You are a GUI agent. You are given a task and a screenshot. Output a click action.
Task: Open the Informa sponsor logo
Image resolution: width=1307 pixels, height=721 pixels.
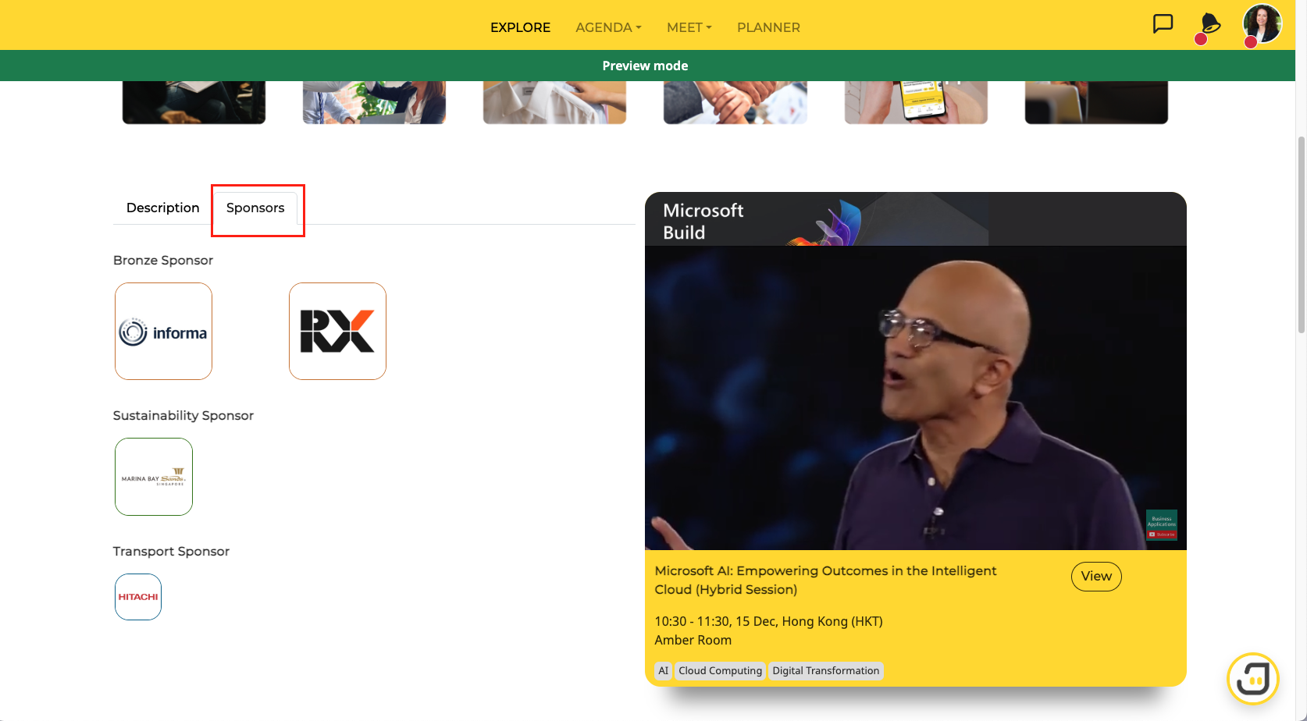click(x=163, y=332)
